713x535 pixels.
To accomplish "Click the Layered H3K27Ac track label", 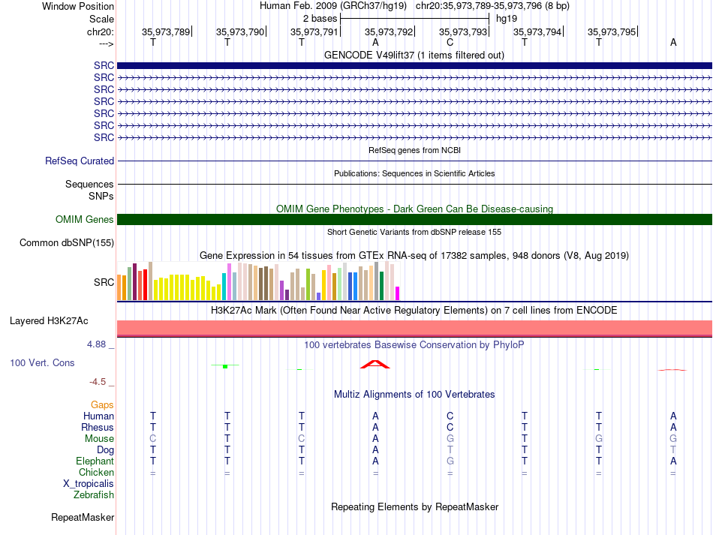I will [49, 321].
